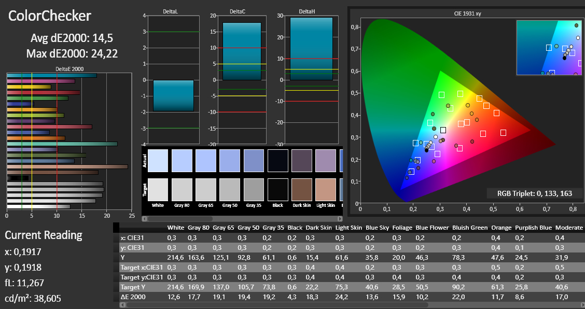Viewport: 585px width, 309px height.
Task: Click the Target Light Skin swatch
Action: (326, 190)
